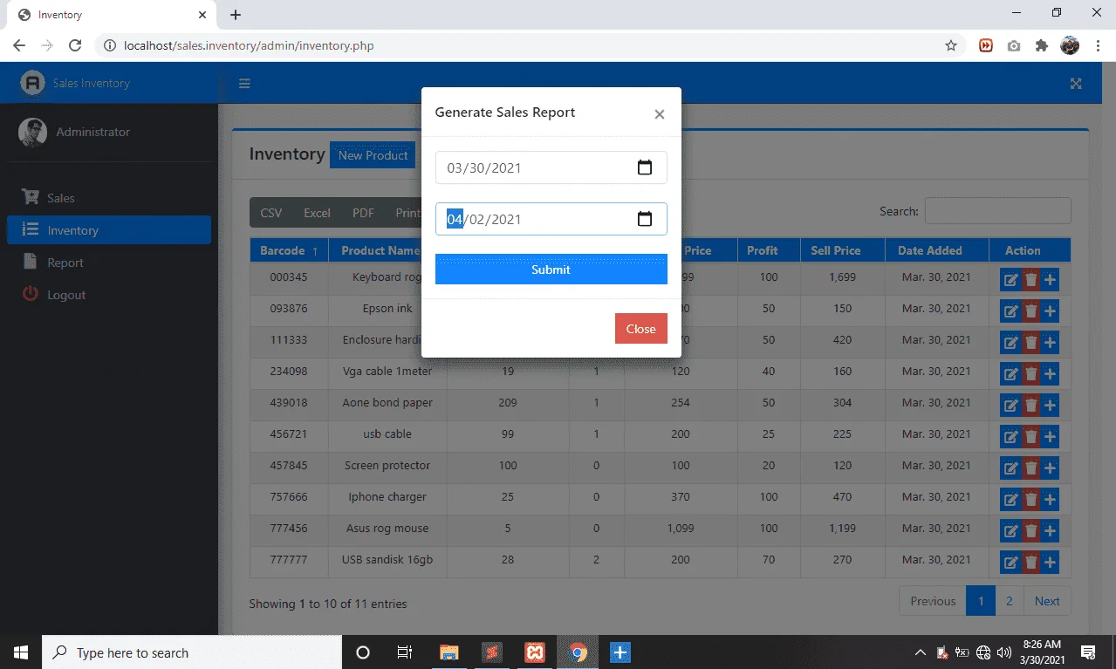The height and width of the screenshot is (669, 1116).
Task: Add stock to Keyboard rog row
Action: (1050, 280)
